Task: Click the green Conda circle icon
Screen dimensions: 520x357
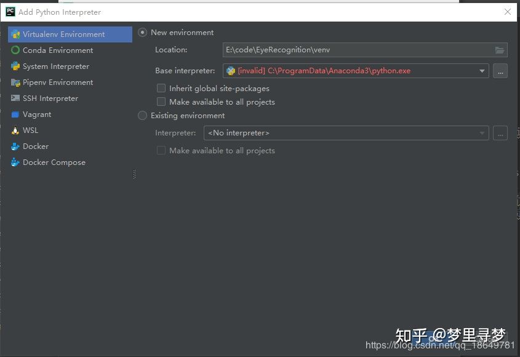Action: (15, 50)
